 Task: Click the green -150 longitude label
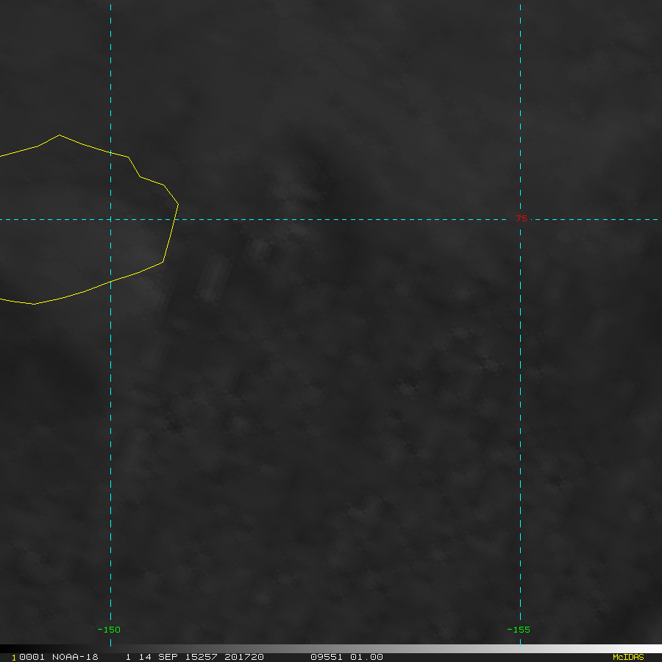tap(109, 630)
